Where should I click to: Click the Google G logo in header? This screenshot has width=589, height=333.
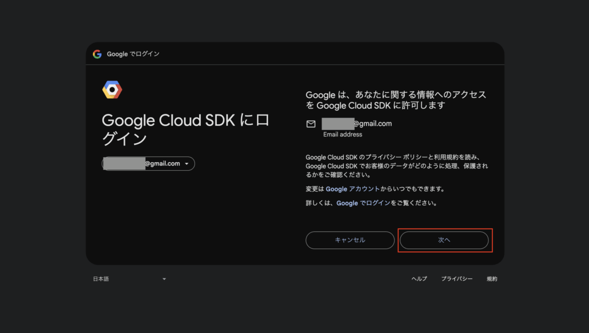pos(97,54)
